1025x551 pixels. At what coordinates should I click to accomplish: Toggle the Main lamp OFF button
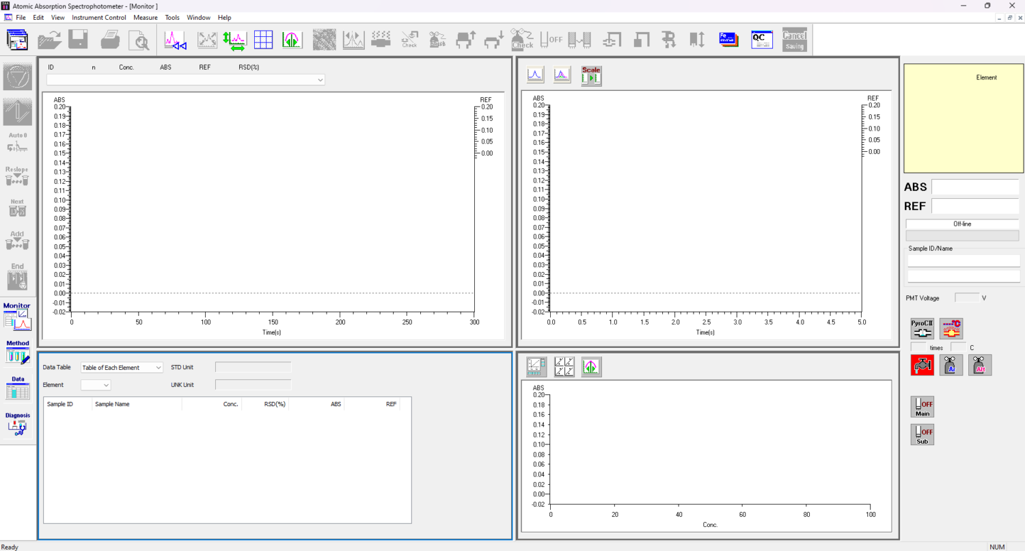pos(922,407)
